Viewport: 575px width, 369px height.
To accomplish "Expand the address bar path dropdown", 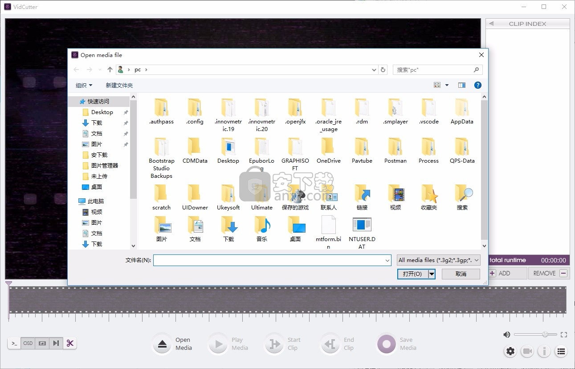I will point(374,70).
